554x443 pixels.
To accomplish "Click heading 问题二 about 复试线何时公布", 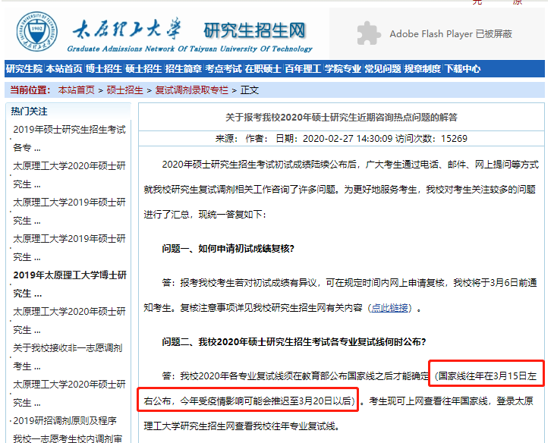I will [294, 342].
